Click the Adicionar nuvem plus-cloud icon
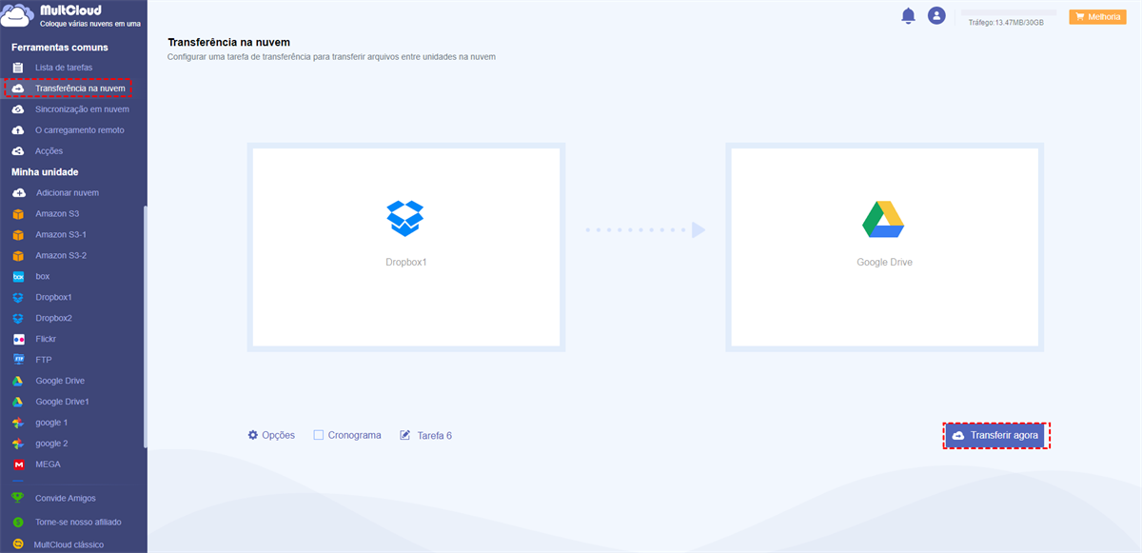The image size is (1142, 553). tap(18, 193)
